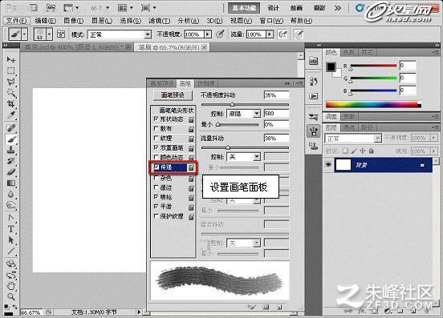
Task: Open the 窗口(W) menu
Action: [x=271, y=21]
